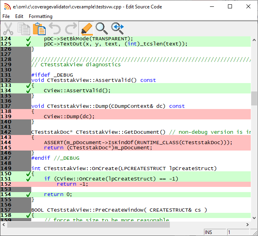Click the #endif //_DEBUG line

coord(55,158)
